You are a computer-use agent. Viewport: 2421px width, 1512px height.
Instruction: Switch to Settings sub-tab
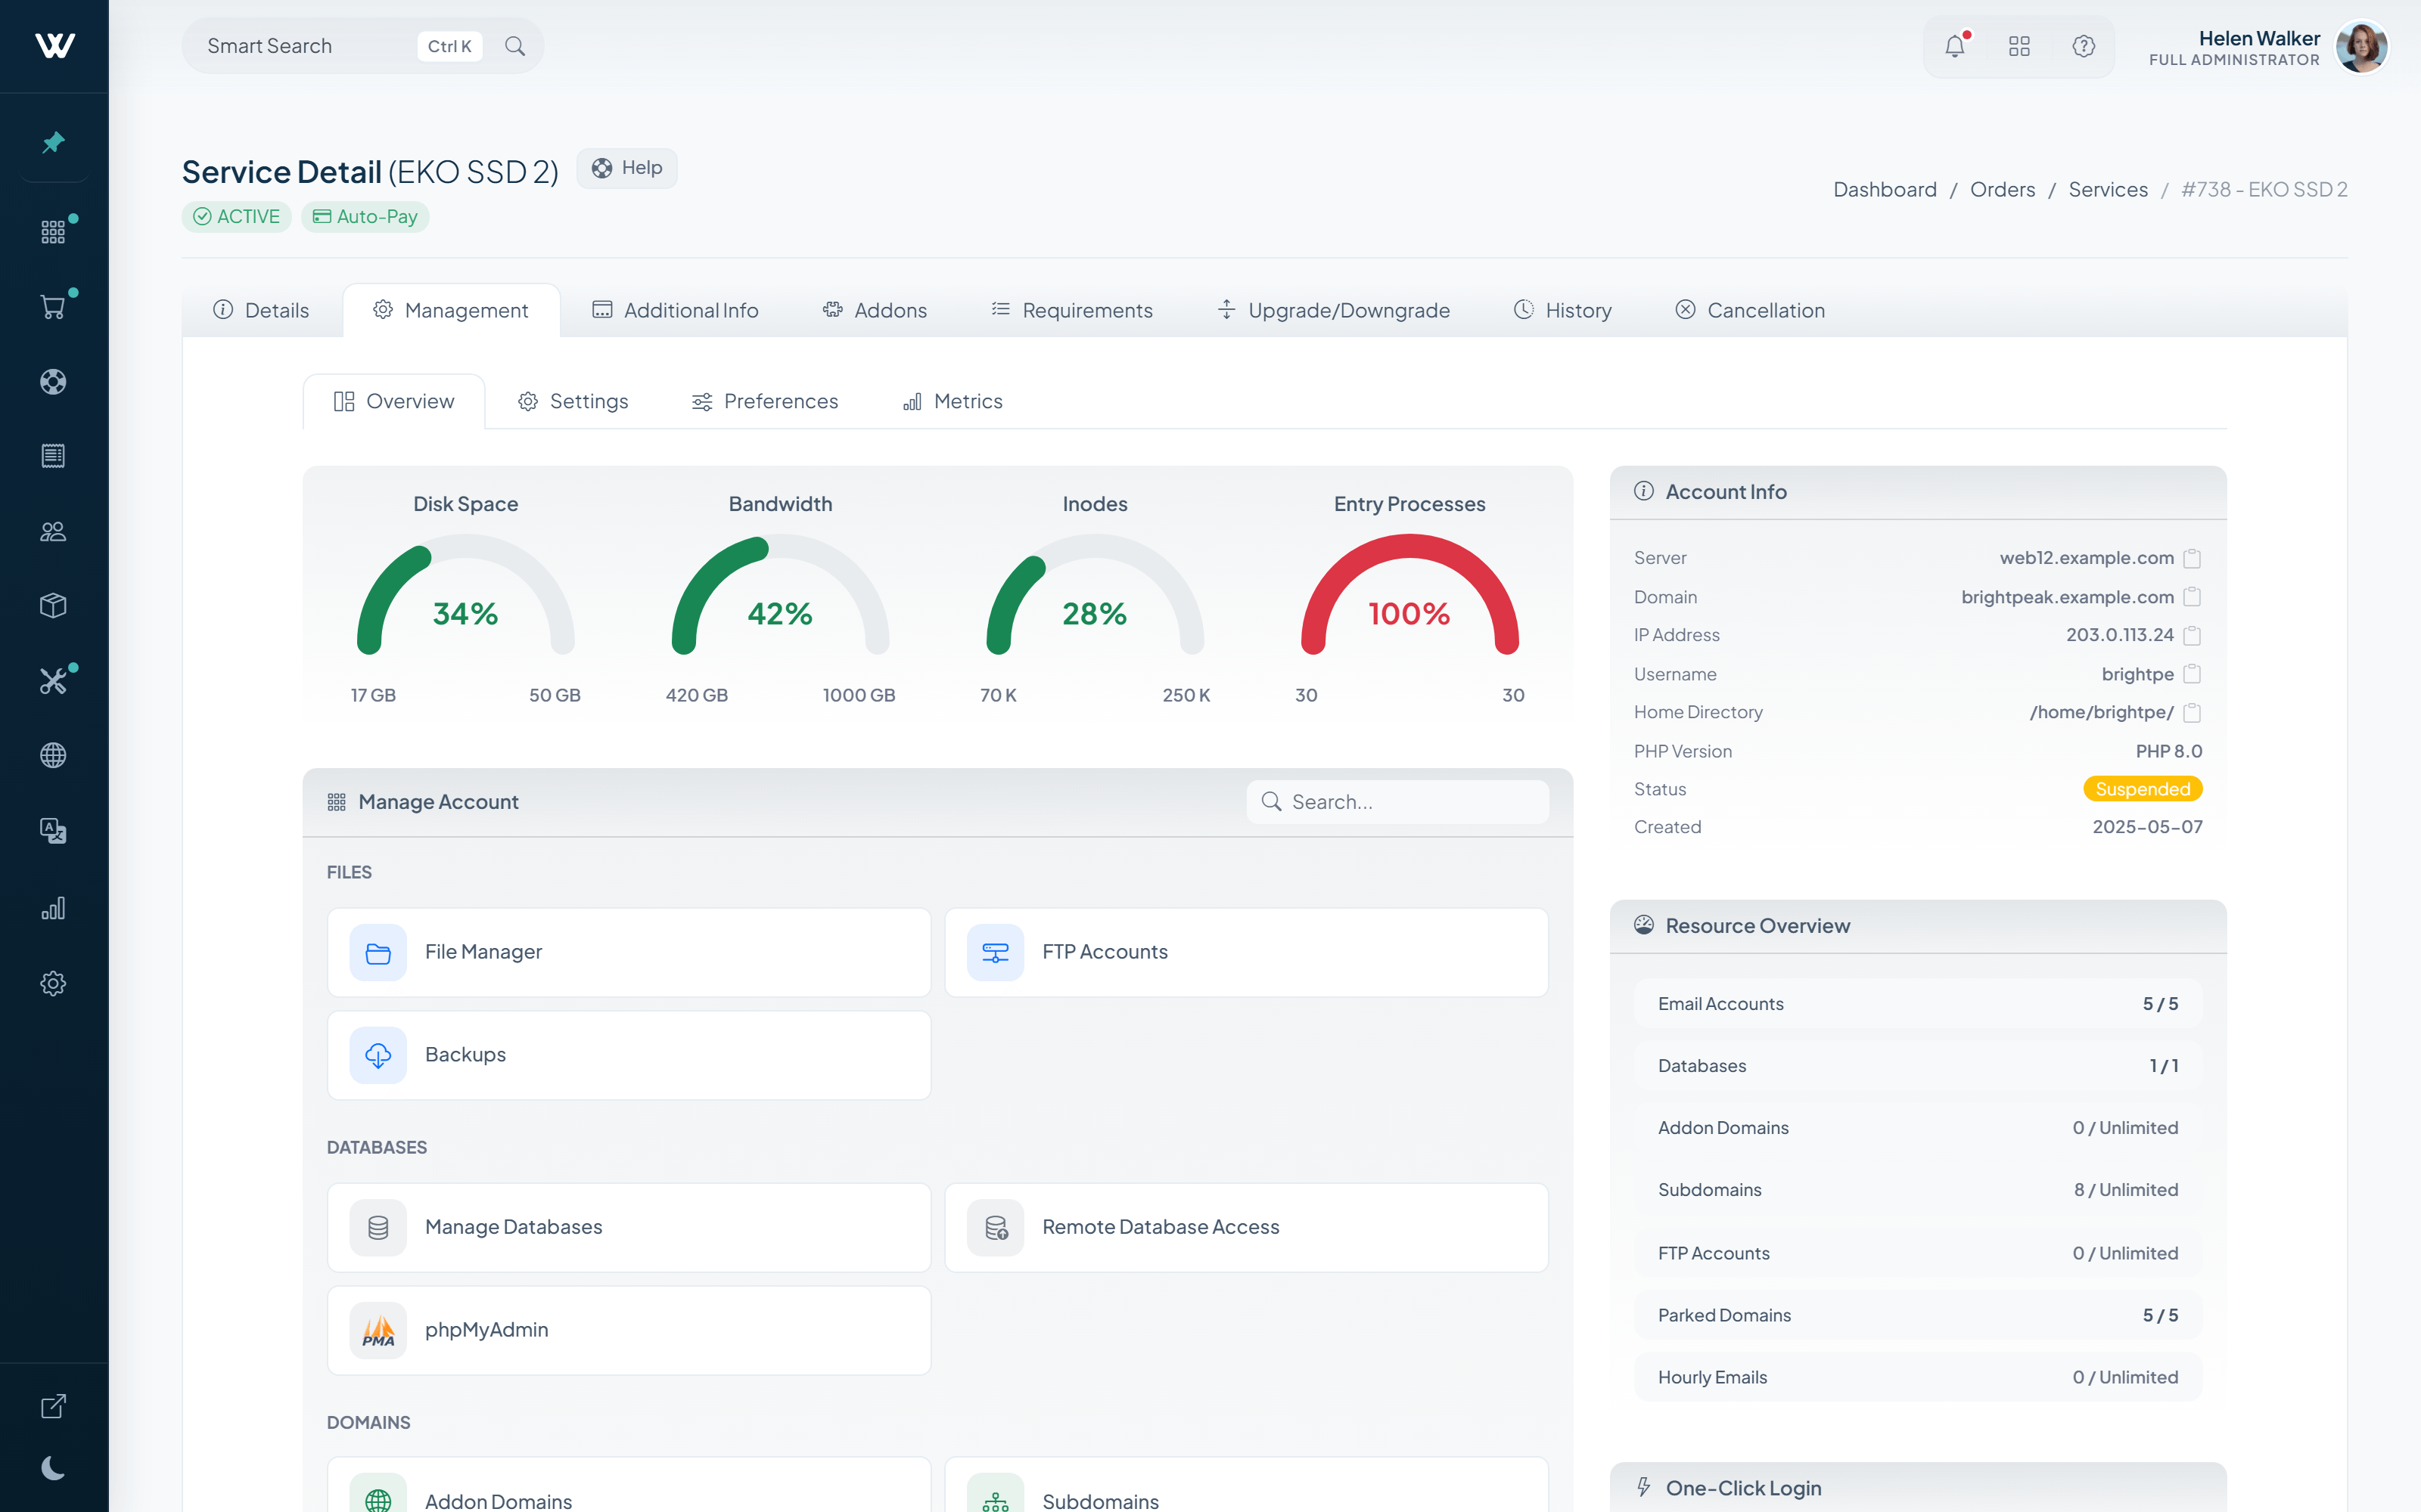point(573,401)
